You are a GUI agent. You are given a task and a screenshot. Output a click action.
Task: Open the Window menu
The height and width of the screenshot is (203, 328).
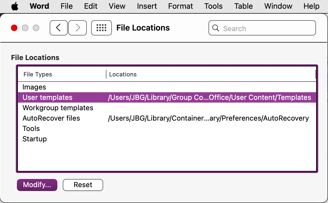278,6
